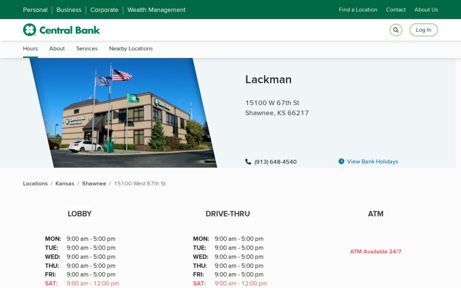Viewport: 461px width, 288px height.
Task: Click the Lobby TUE hours row
Action: click(80, 248)
